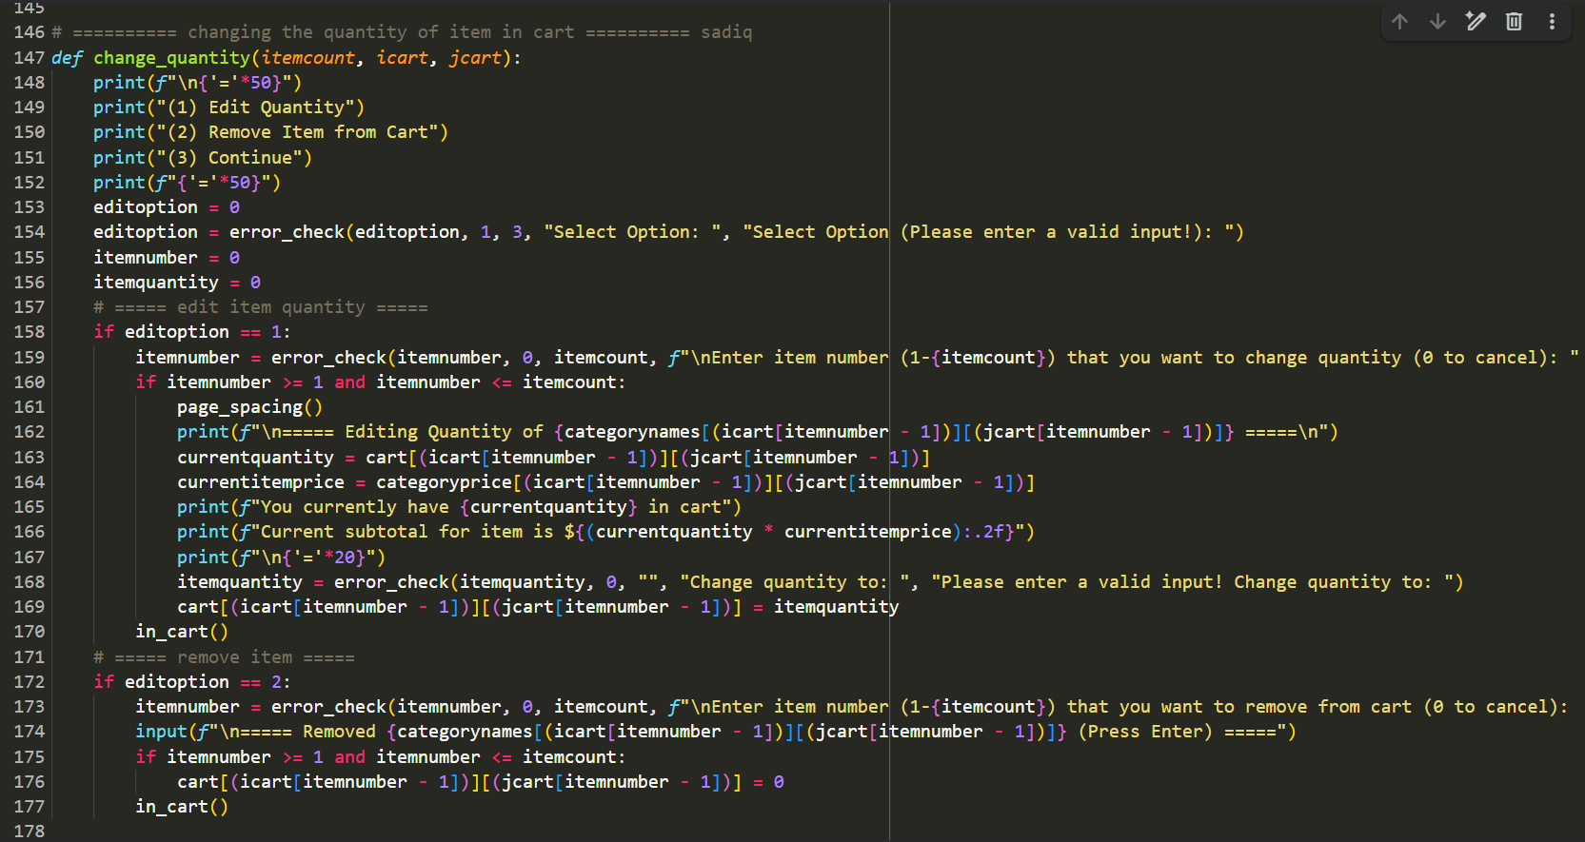Click the move cell up arrow
The height and width of the screenshot is (842, 1585).
1399,21
